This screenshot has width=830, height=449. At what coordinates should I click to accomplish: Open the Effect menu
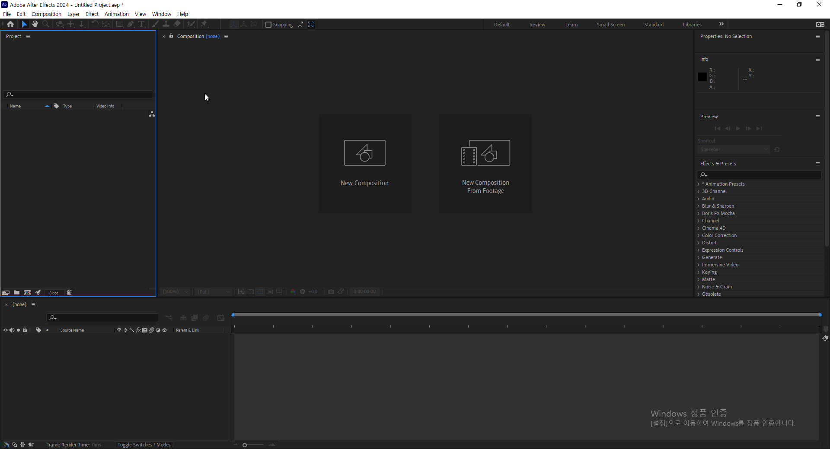[92, 14]
